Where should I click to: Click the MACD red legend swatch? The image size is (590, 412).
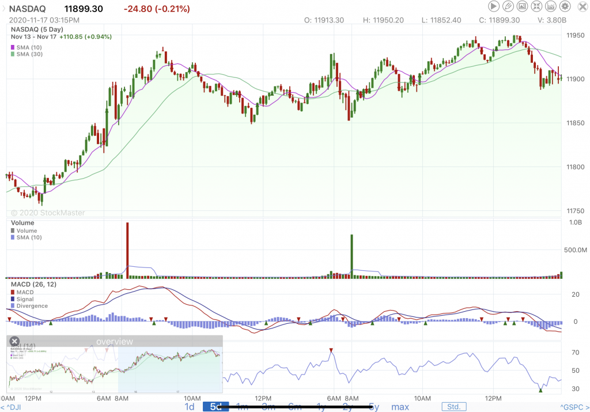coord(13,292)
